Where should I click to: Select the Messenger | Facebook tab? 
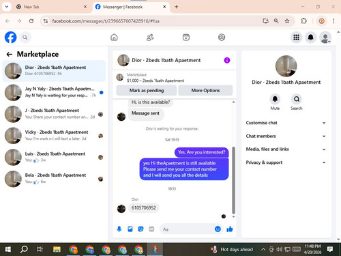point(131,7)
